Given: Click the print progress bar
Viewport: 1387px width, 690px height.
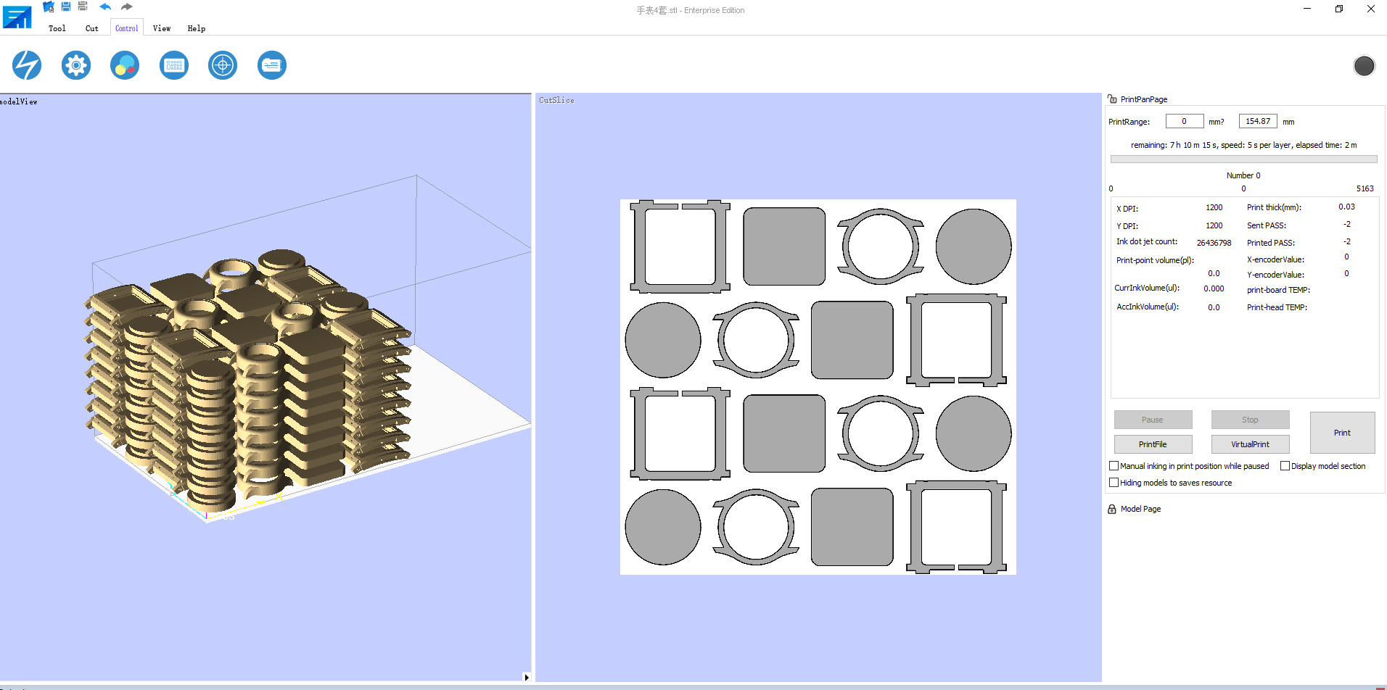Looking at the screenshot, I should point(1243,159).
